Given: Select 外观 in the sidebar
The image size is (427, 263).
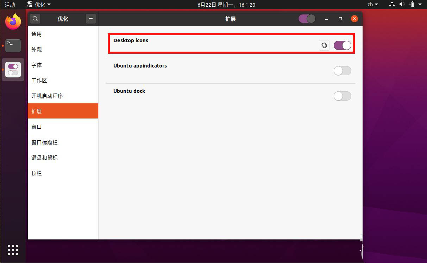Looking at the screenshot, I should tap(63, 50).
